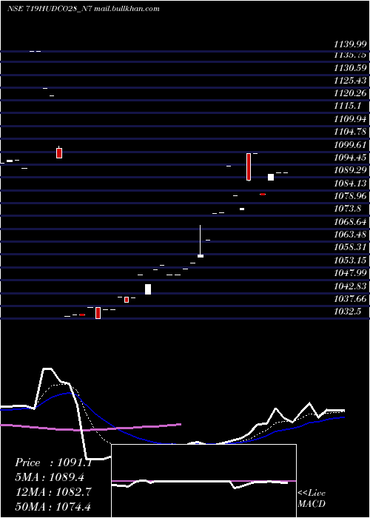
Task: Click the 1120.26 price level label
Action: point(350,93)
